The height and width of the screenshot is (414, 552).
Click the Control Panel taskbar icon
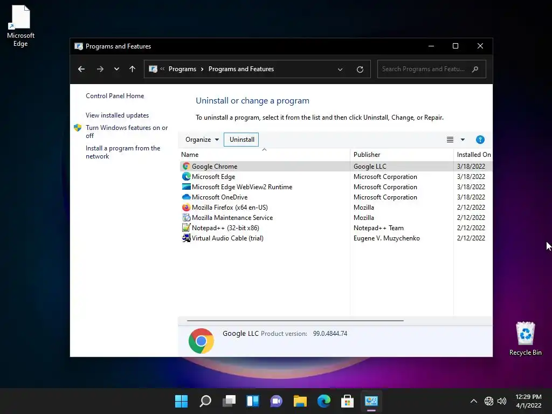[371, 401]
